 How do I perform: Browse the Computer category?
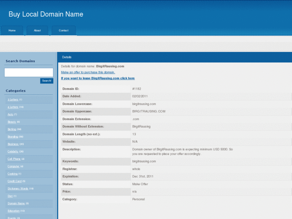coord(13,166)
